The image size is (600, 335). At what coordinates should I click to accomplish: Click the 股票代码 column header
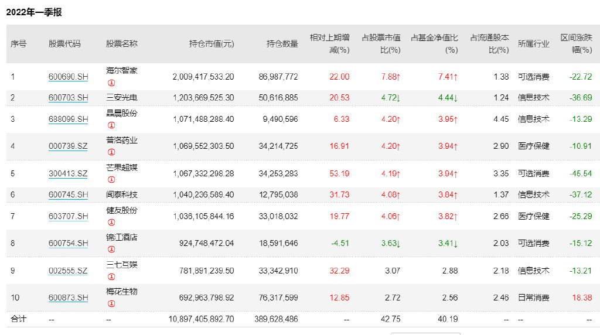click(x=64, y=44)
